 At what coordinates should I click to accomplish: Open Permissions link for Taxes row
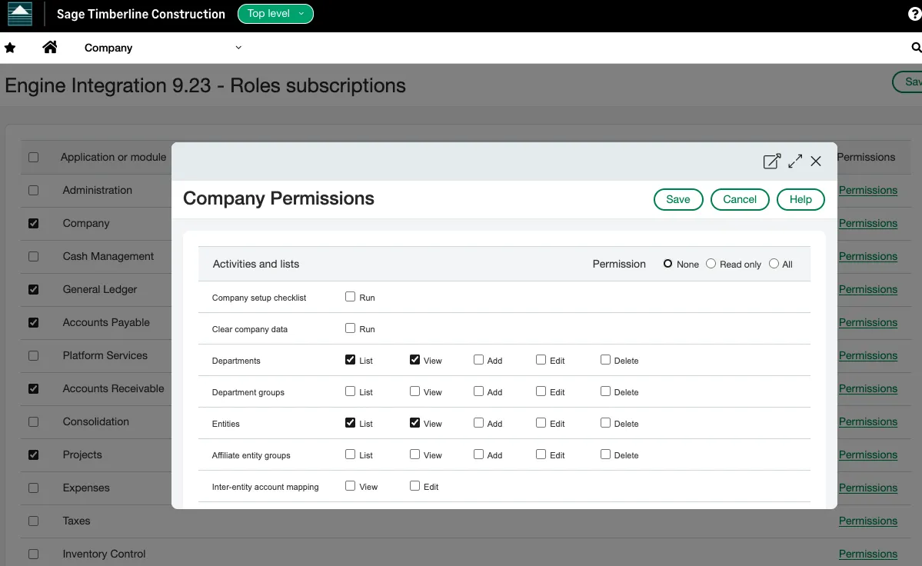click(868, 521)
